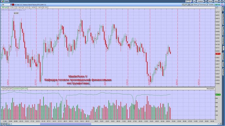Click the timeframe label at left of price row
Viewport: 225px width, 126px height.
5,7
